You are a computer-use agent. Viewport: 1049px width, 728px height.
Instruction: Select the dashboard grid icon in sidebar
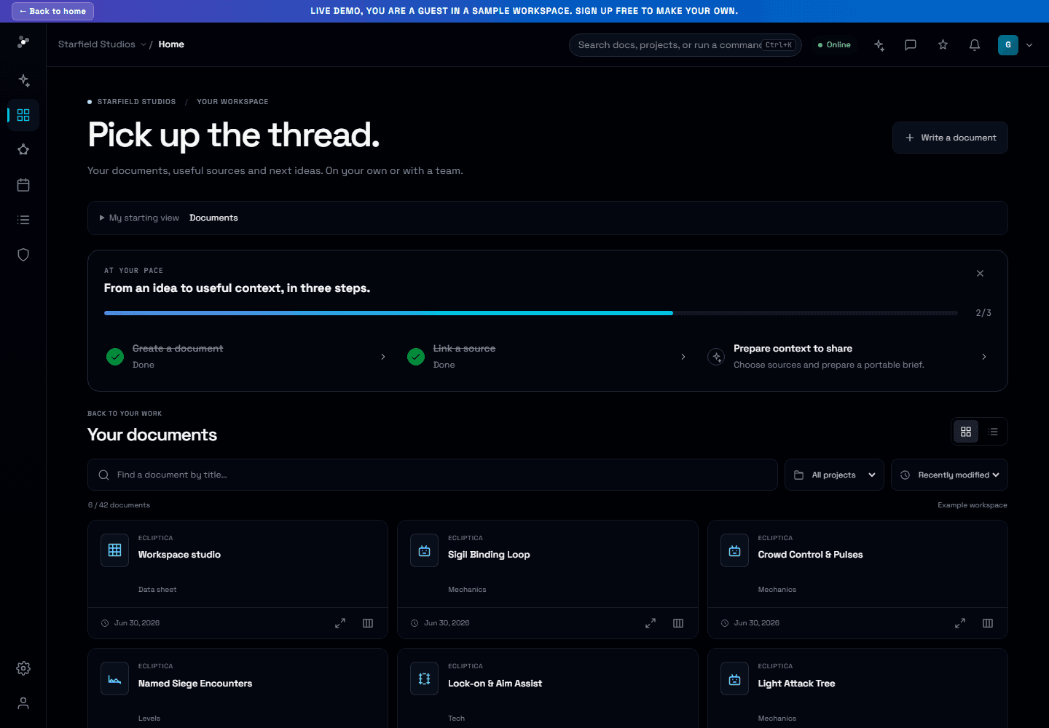pos(23,115)
